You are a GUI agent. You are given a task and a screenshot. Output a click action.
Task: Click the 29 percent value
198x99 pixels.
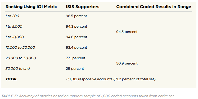click(x=75, y=69)
